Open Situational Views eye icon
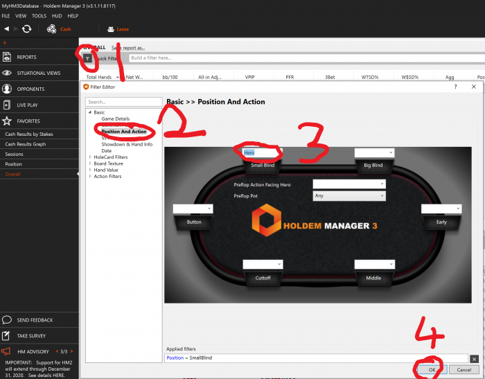Image resolution: width=485 pixels, height=379 pixels. tap(7, 73)
